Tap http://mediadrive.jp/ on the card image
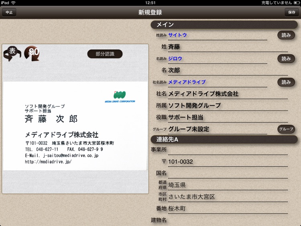 [48, 162]
